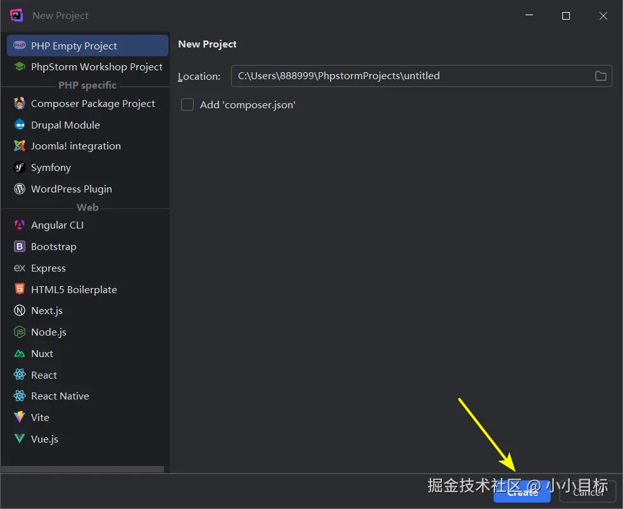Click the Next.js N icon

pyautogui.click(x=20, y=310)
